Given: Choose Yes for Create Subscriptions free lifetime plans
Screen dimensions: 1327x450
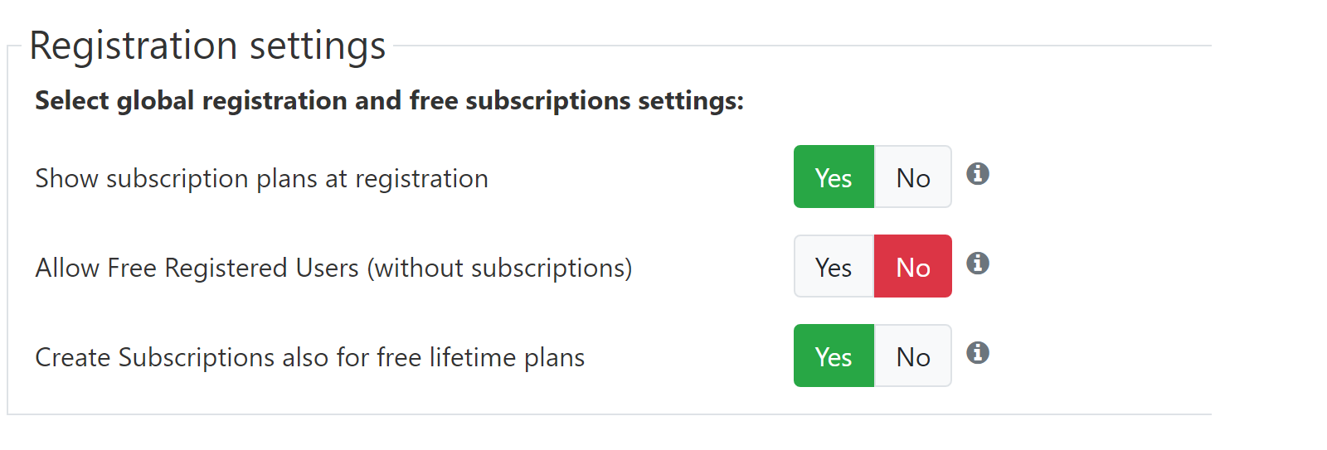Looking at the screenshot, I should [x=834, y=356].
